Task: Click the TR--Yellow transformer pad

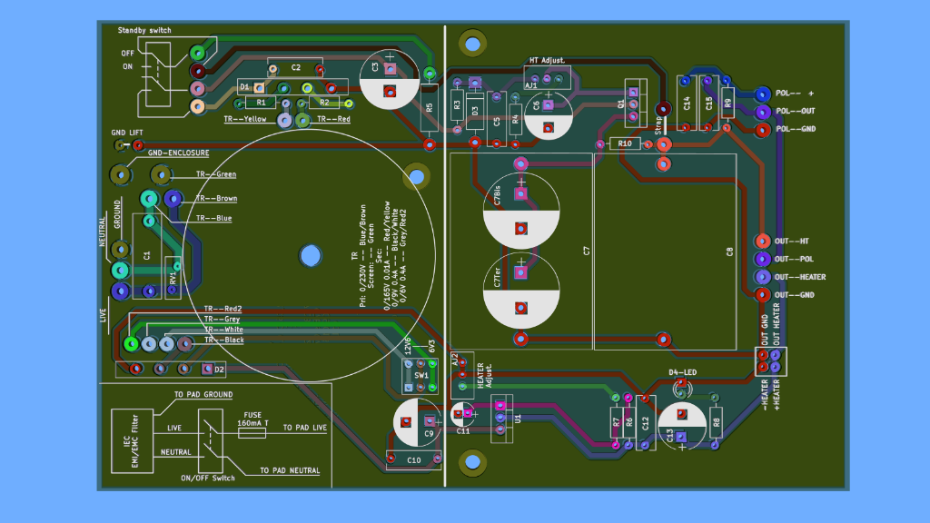Action: coord(284,120)
